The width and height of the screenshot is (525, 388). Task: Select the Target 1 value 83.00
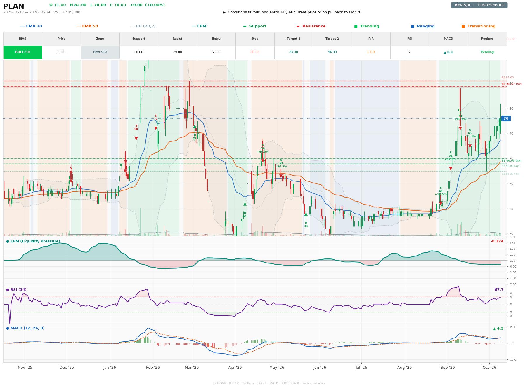[294, 52]
